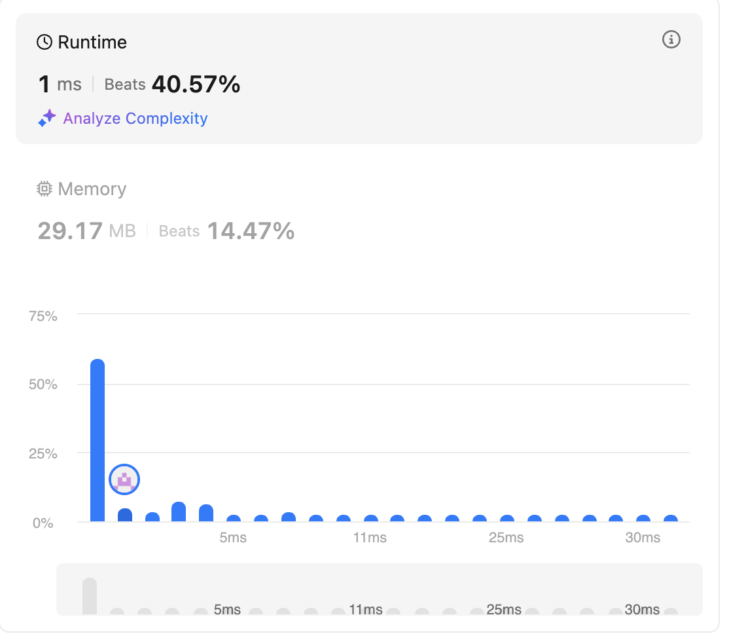Viewport: 729px width, 634px height.
Task: Select the dark blue bar under the avatar
Action: [x=125, y=515]
